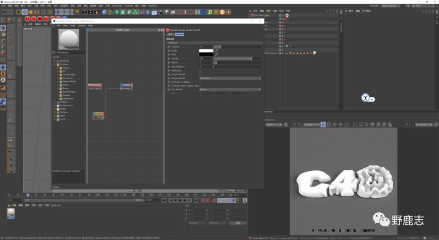The height and width of the screenshot is (240, 439).
Task: Pick Dark color with its eyedropper
Action: [216, 54]
